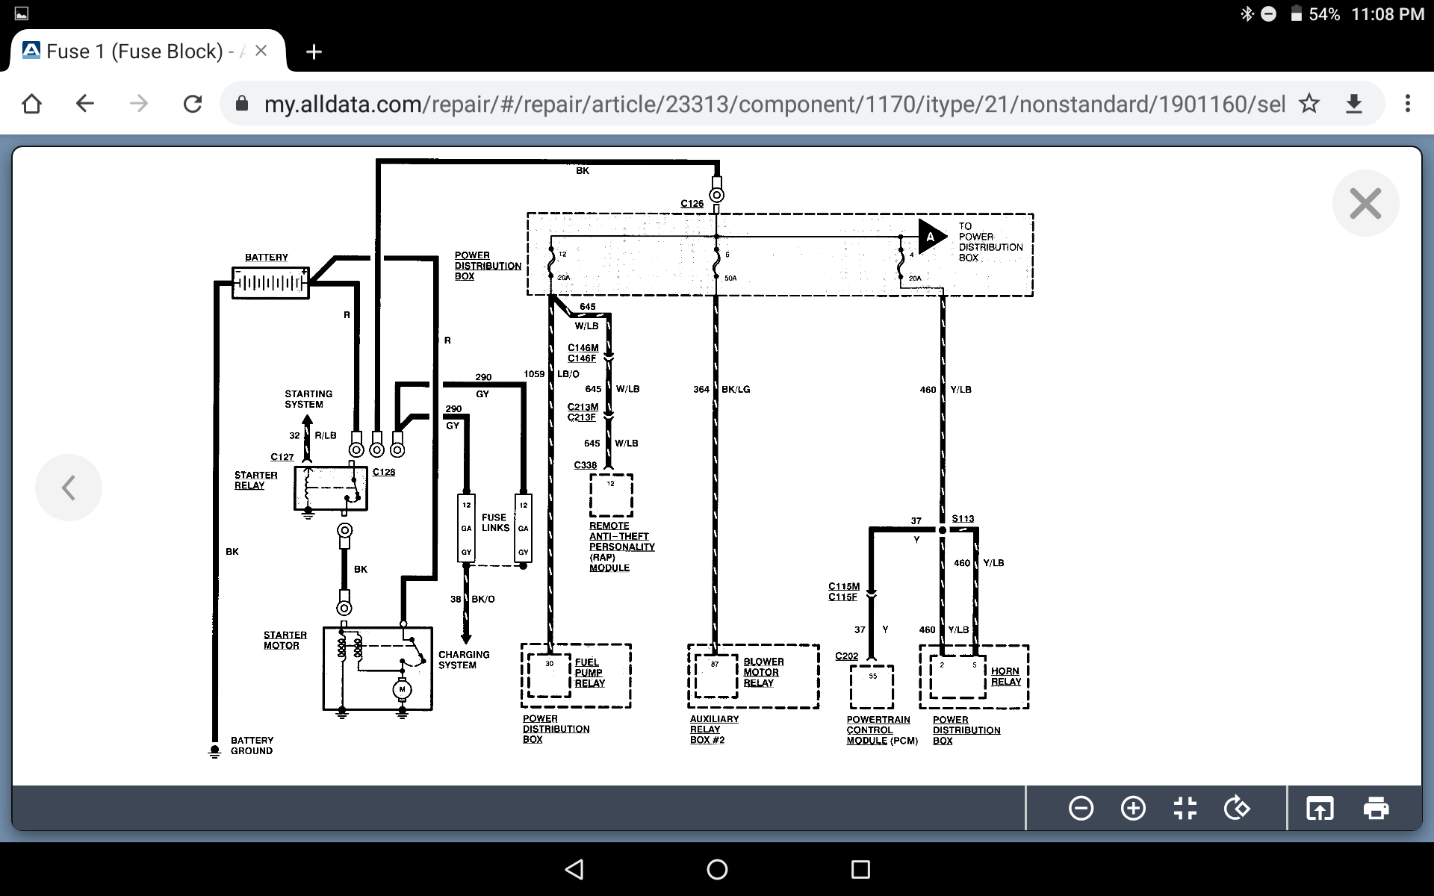Tap Android home navigation circle
The image size is (1434, 896).
pos(717,869)
